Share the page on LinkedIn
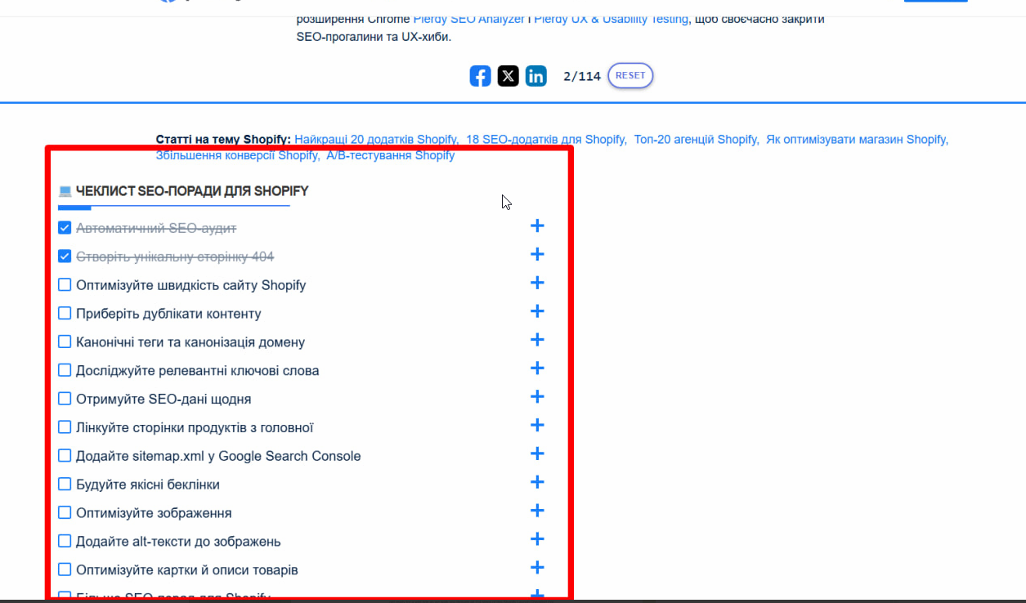This screenshot has height=603, width=1026. coord(536,76)
